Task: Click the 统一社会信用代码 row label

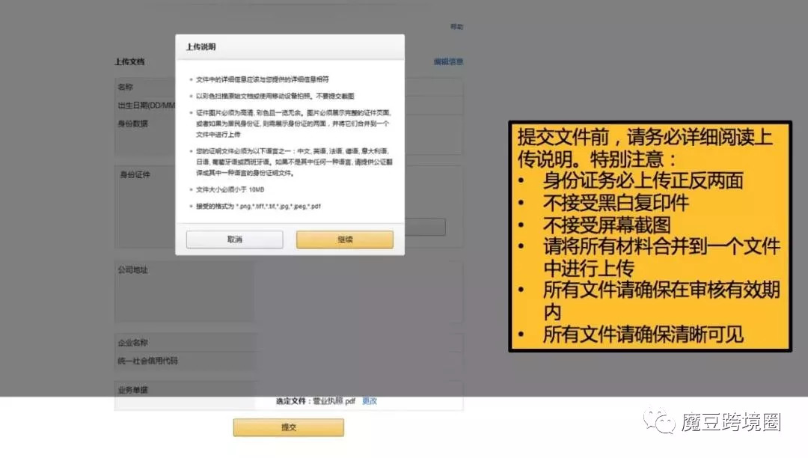Action: click(148, 361)
